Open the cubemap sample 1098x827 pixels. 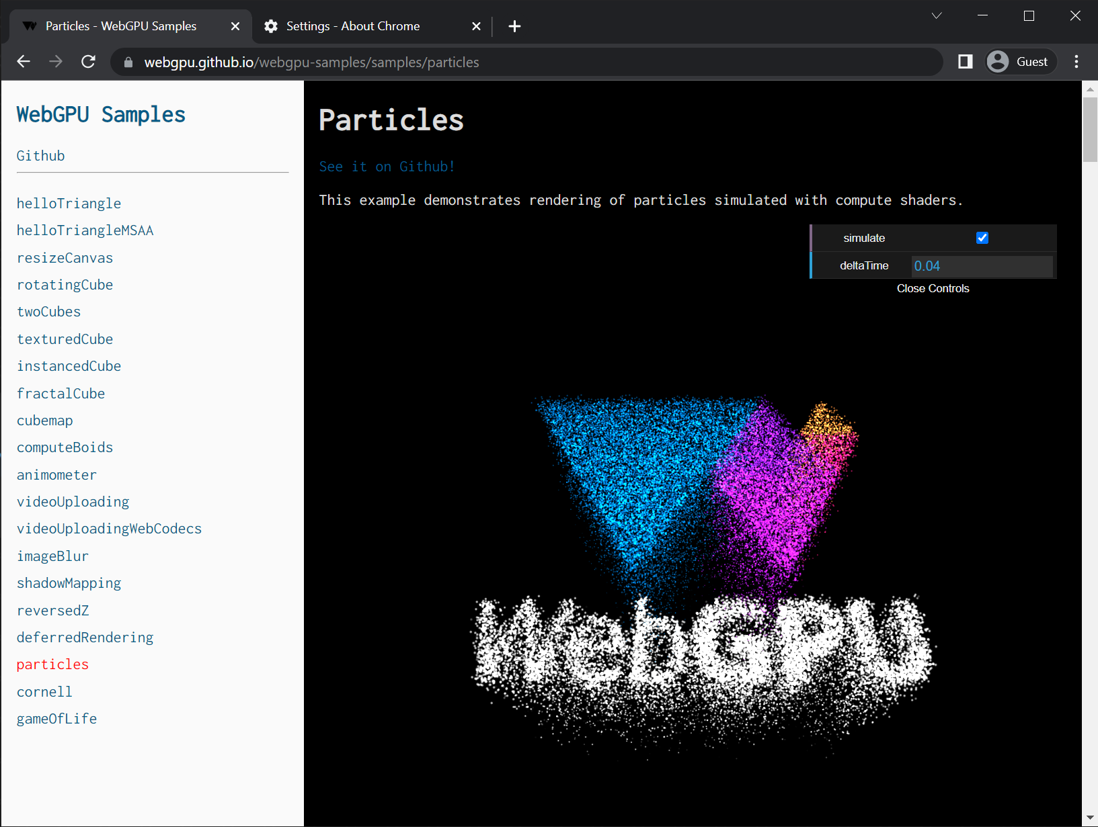45,421
